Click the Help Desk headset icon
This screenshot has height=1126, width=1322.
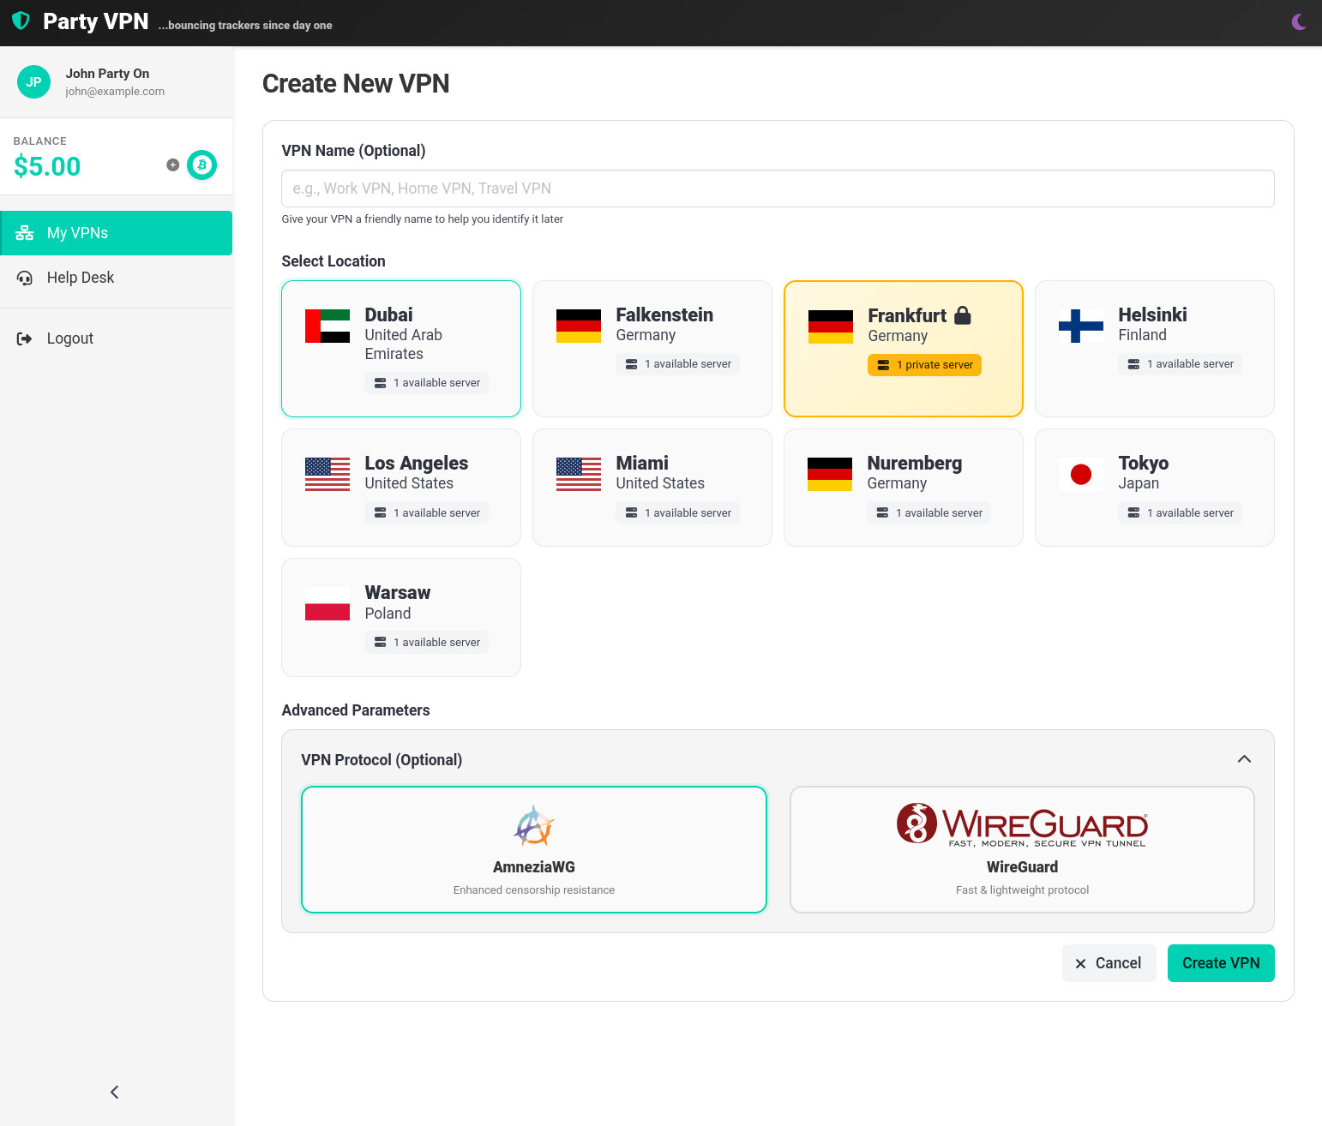click(25, 277)
